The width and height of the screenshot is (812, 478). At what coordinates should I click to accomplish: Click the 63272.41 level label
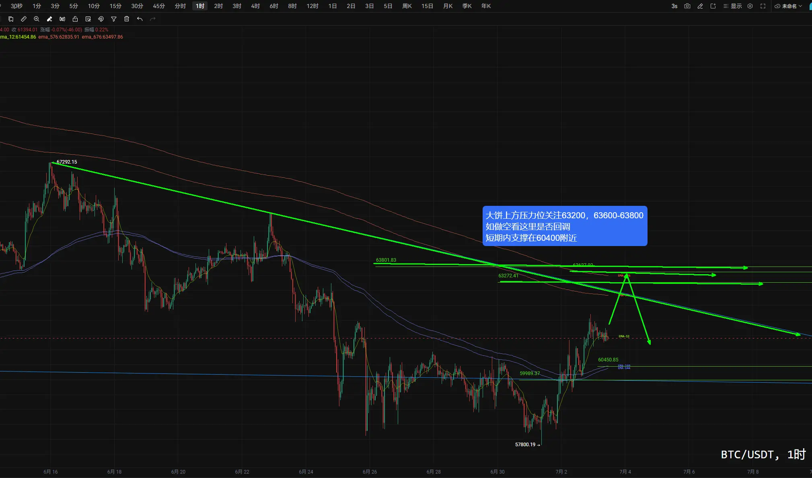pyautogui.click(x=508, y=276)
